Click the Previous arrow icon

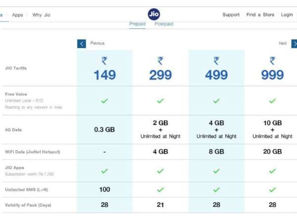[82, 44]
